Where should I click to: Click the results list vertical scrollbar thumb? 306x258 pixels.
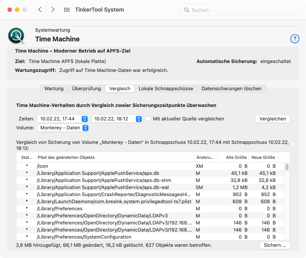click(287, 167)
